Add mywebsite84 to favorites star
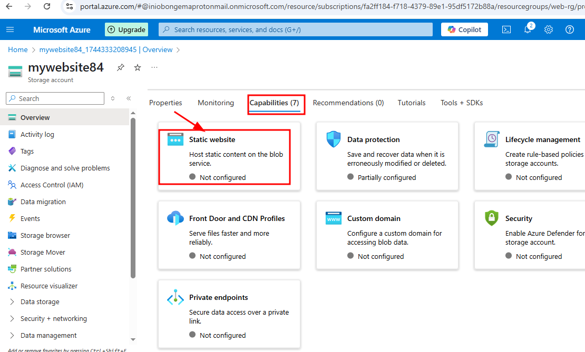The image size is (585, 352). [138, 67]
